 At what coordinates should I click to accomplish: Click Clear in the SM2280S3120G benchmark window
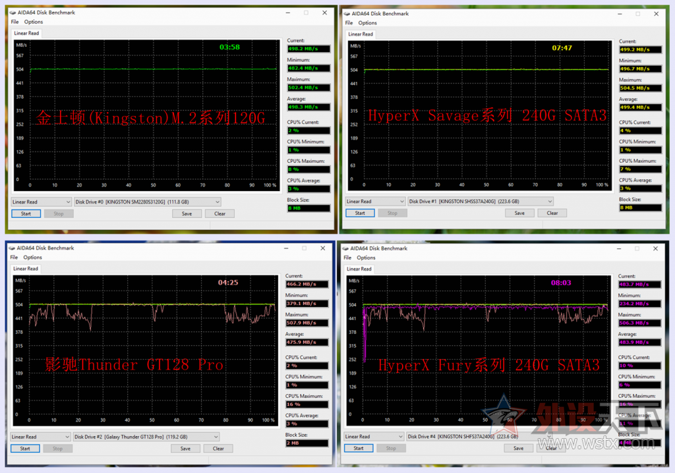click(220, 214)
